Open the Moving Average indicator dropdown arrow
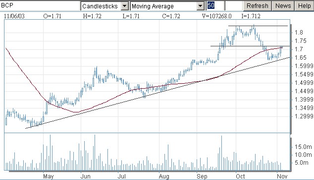This screenshot has width=314, height=180. pos(200,6)
